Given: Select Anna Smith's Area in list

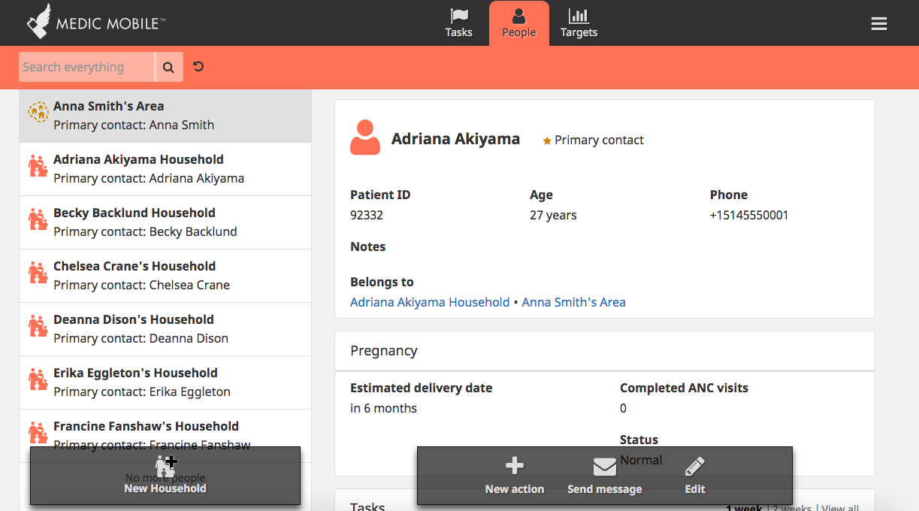Looking at the screenshot, I should click(165, 116).
